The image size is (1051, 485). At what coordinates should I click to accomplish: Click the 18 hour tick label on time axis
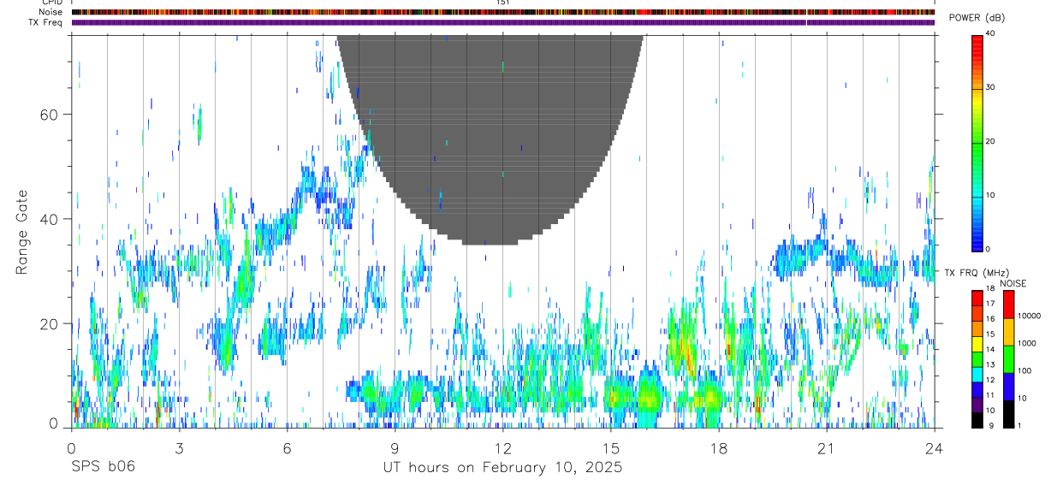click(718, 447)
